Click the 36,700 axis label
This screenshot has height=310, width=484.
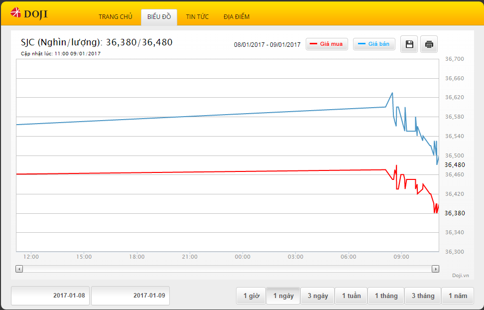tap(454, 59)
